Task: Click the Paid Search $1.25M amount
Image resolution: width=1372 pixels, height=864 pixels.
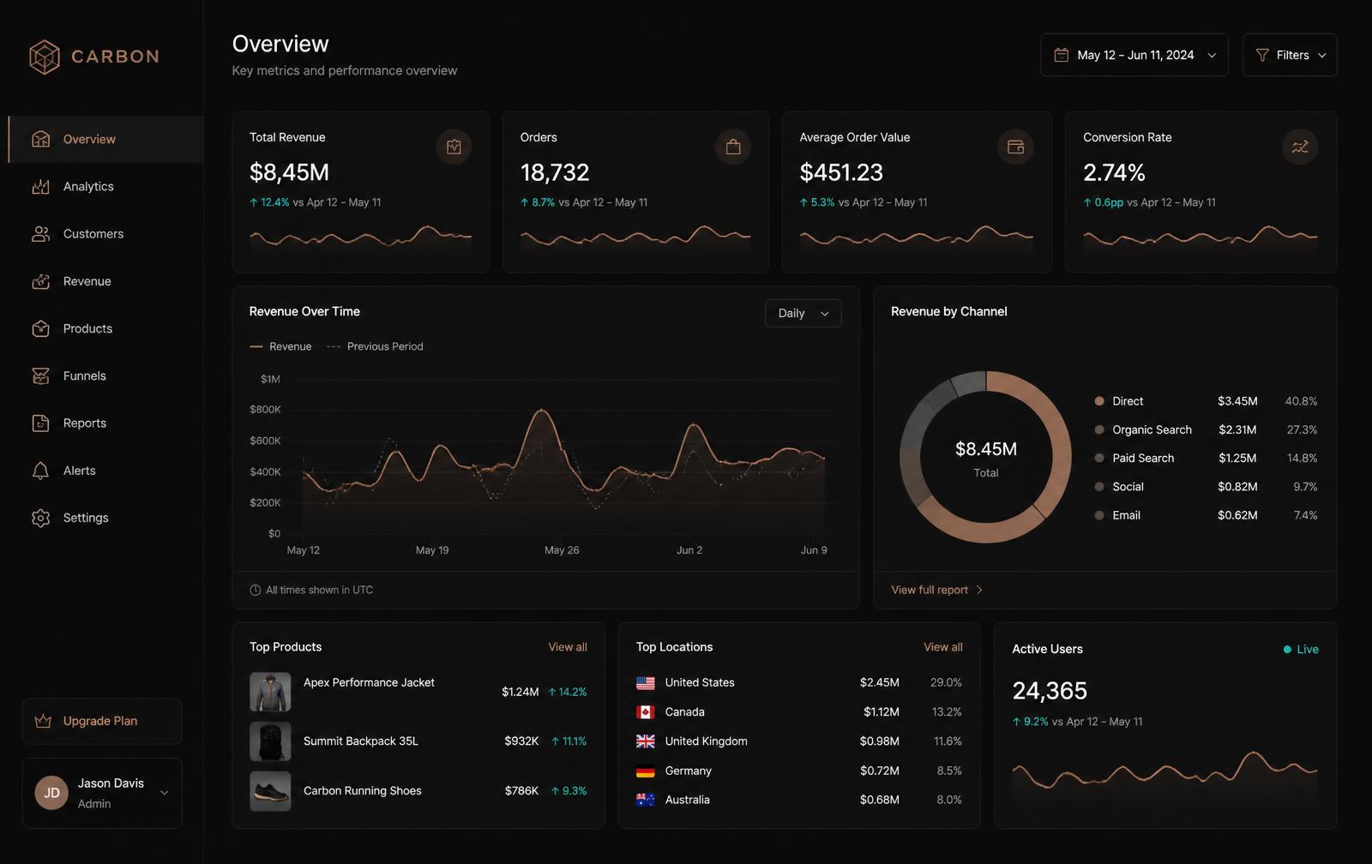Action: 1237,458
